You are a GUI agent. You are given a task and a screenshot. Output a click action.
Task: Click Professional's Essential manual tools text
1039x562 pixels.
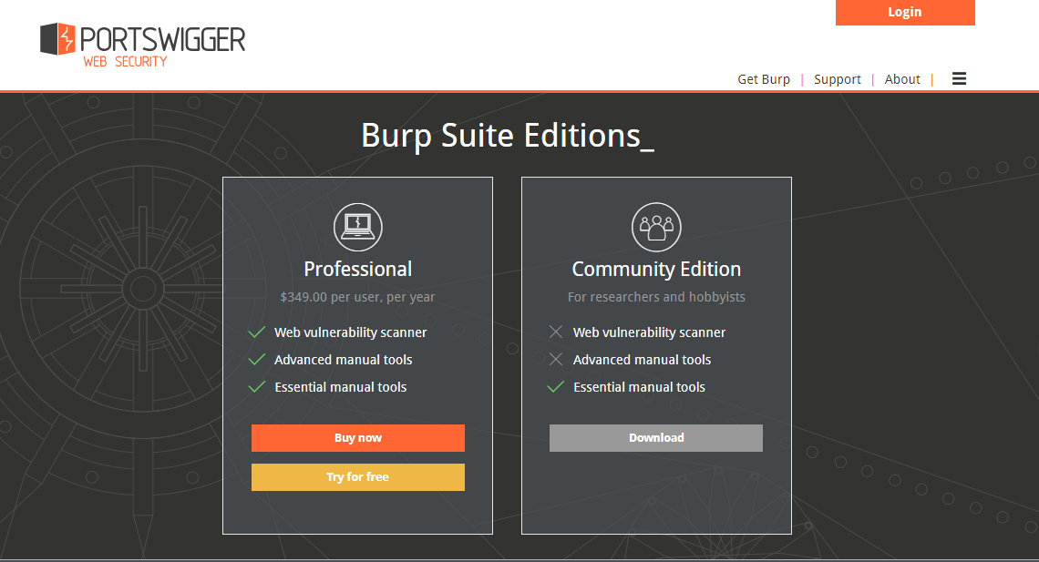pos(341,387)
